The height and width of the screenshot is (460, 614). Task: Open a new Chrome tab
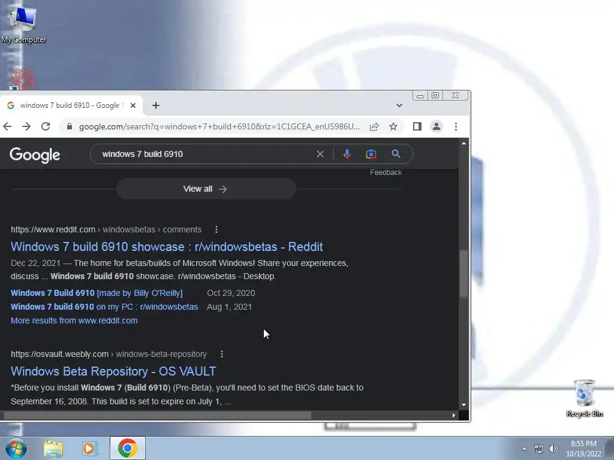[x=156, y=105]
